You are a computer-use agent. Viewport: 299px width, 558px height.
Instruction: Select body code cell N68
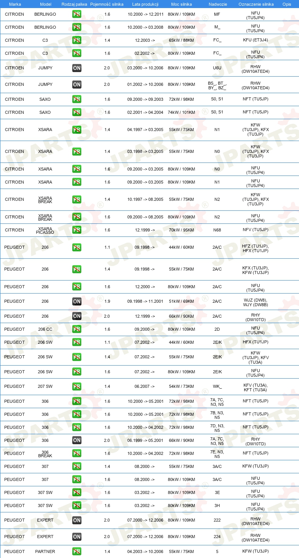point(217,230)
